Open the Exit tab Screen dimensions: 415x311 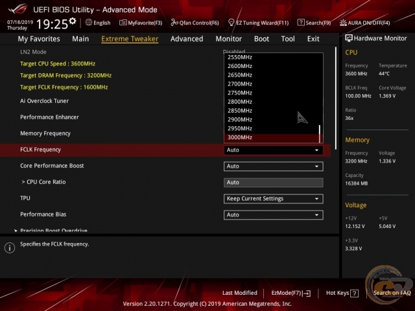313,39
